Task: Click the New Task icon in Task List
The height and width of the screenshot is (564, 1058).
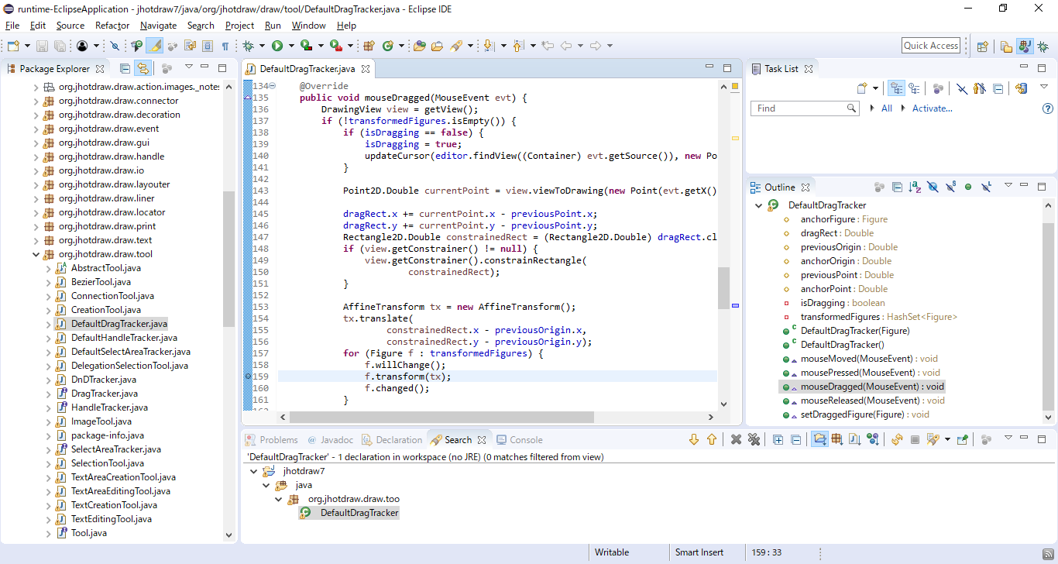Action: tap(862, 88)
